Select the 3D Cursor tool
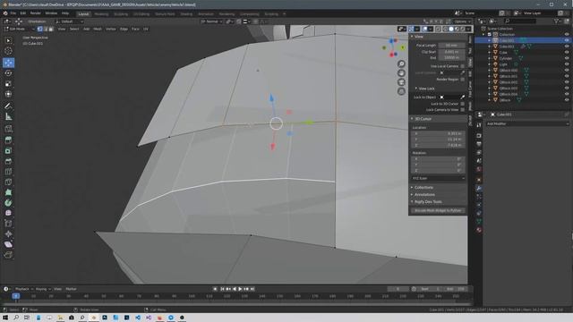The image size is (573, 322). pos(8,51)
